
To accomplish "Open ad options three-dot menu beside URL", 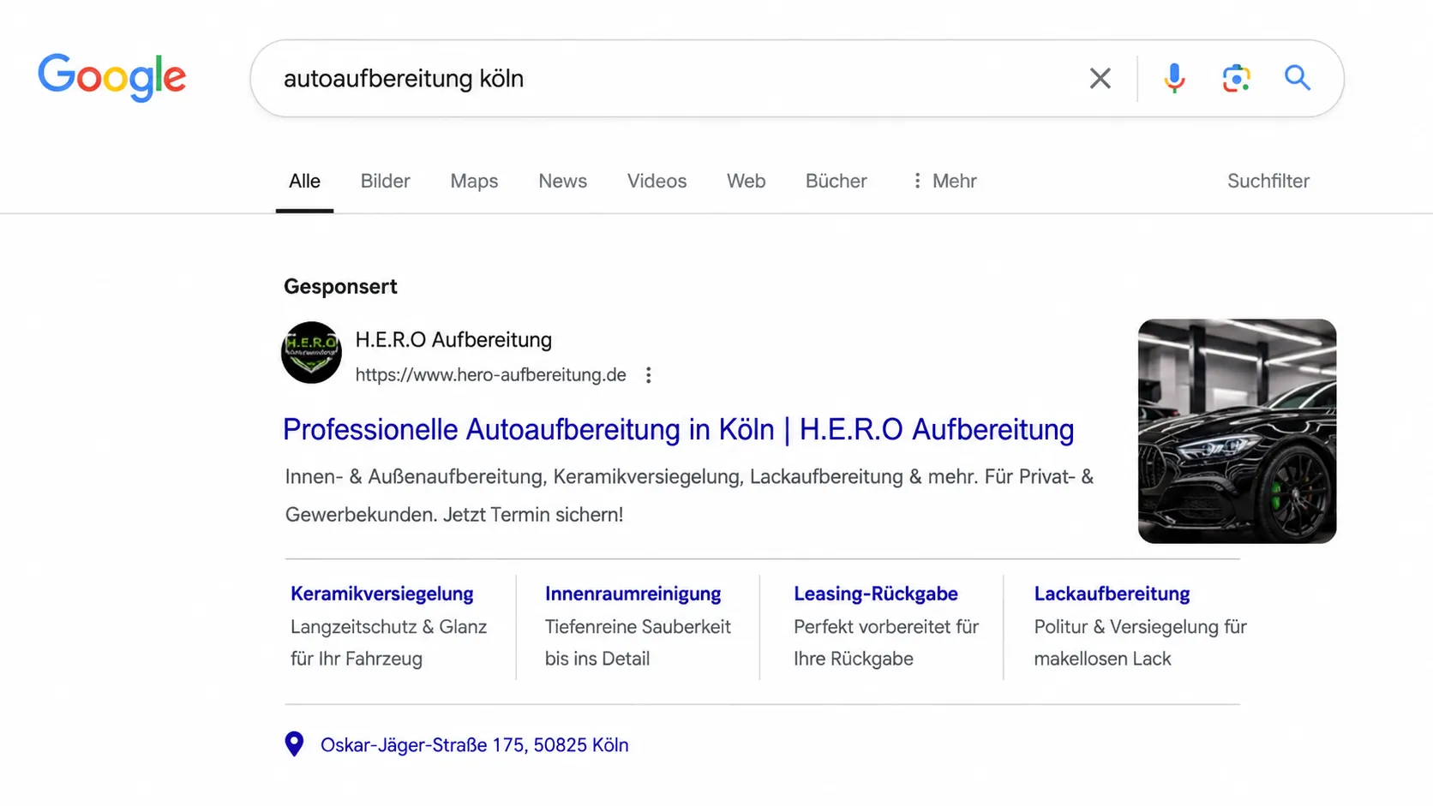I will pyautogui.click(x=649, y=375).
